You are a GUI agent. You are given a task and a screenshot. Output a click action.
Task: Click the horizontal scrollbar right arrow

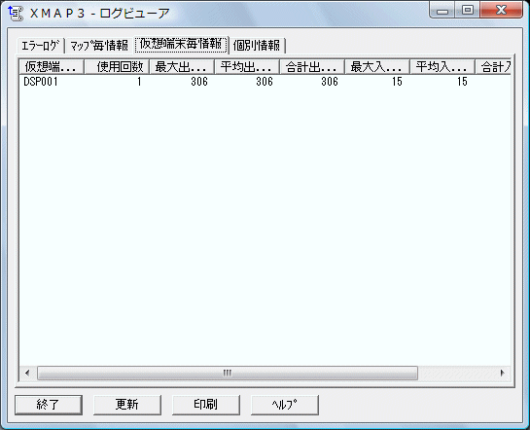[x=502, y=373]
